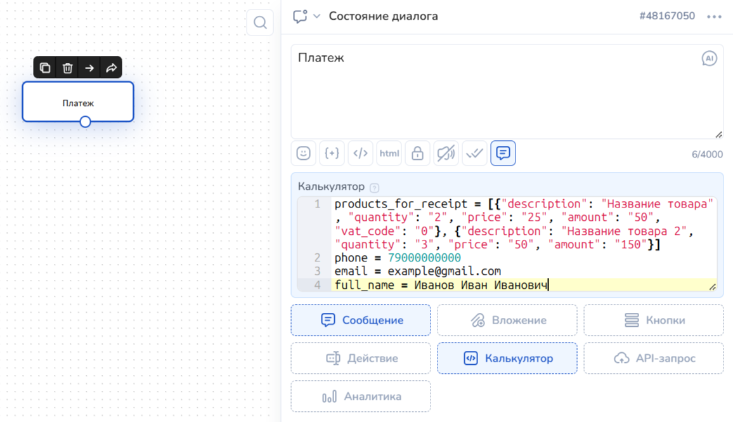This screenshot has height=422, width=733.
Task: Click the Кнопки button
Action: click(653, 320)
